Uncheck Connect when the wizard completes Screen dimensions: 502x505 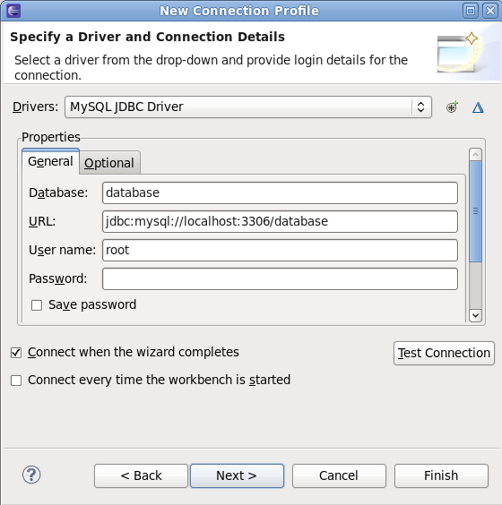(16, 353)
